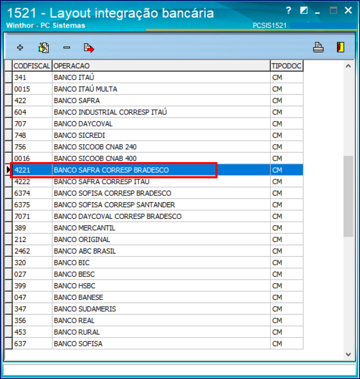This screenshot has width=360, height=379.
Task: Click CM cell of BANCO REAL row
Action: click(x=287, y=321)
